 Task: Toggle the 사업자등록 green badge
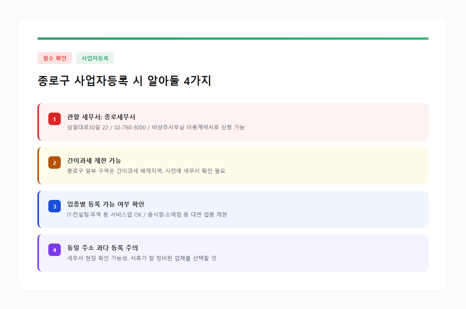coord(95,58)
